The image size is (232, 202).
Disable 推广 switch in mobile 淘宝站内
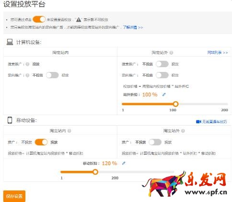(41, 142)
